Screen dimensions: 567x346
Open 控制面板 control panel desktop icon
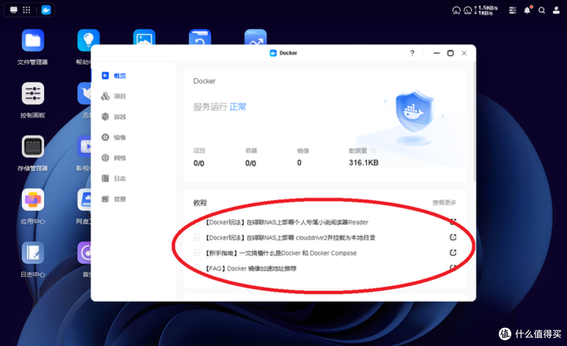[x=33, y=93]
